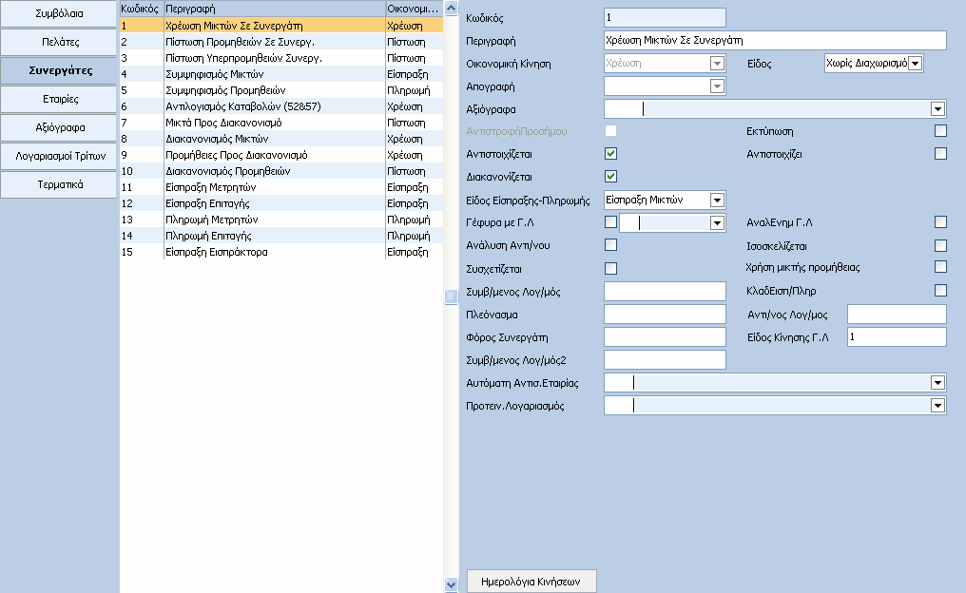
Task: Enable the Ανάλυση Αντι/νου checkbox
Action: (610, 244)
